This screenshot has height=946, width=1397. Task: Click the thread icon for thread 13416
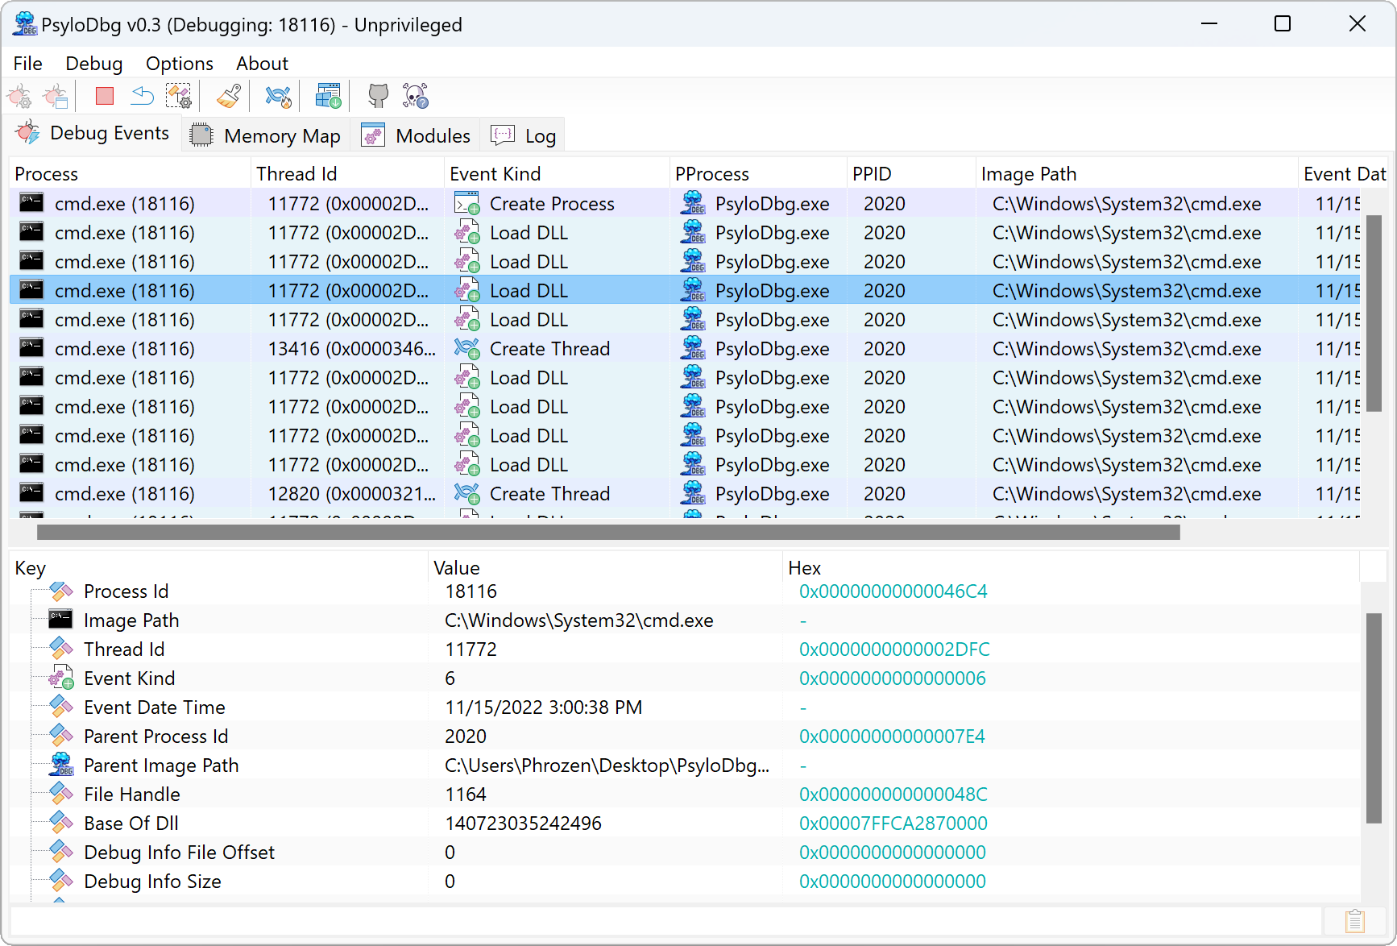click(x=467, y=349)
